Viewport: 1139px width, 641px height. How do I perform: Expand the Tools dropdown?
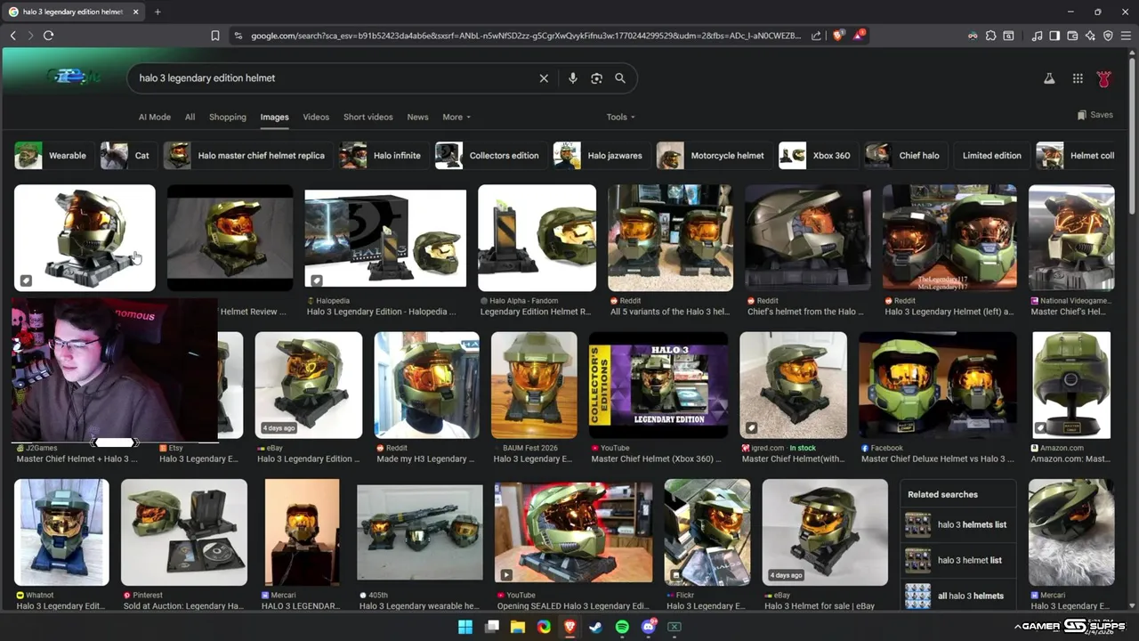pyautogui.click(x=620, y=117)
